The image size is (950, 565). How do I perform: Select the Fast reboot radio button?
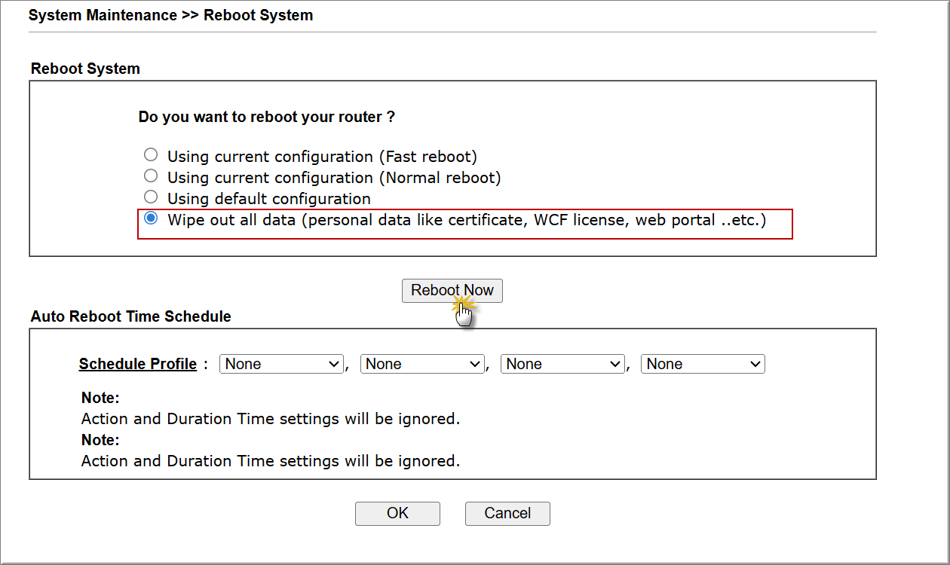click(151, 154)
